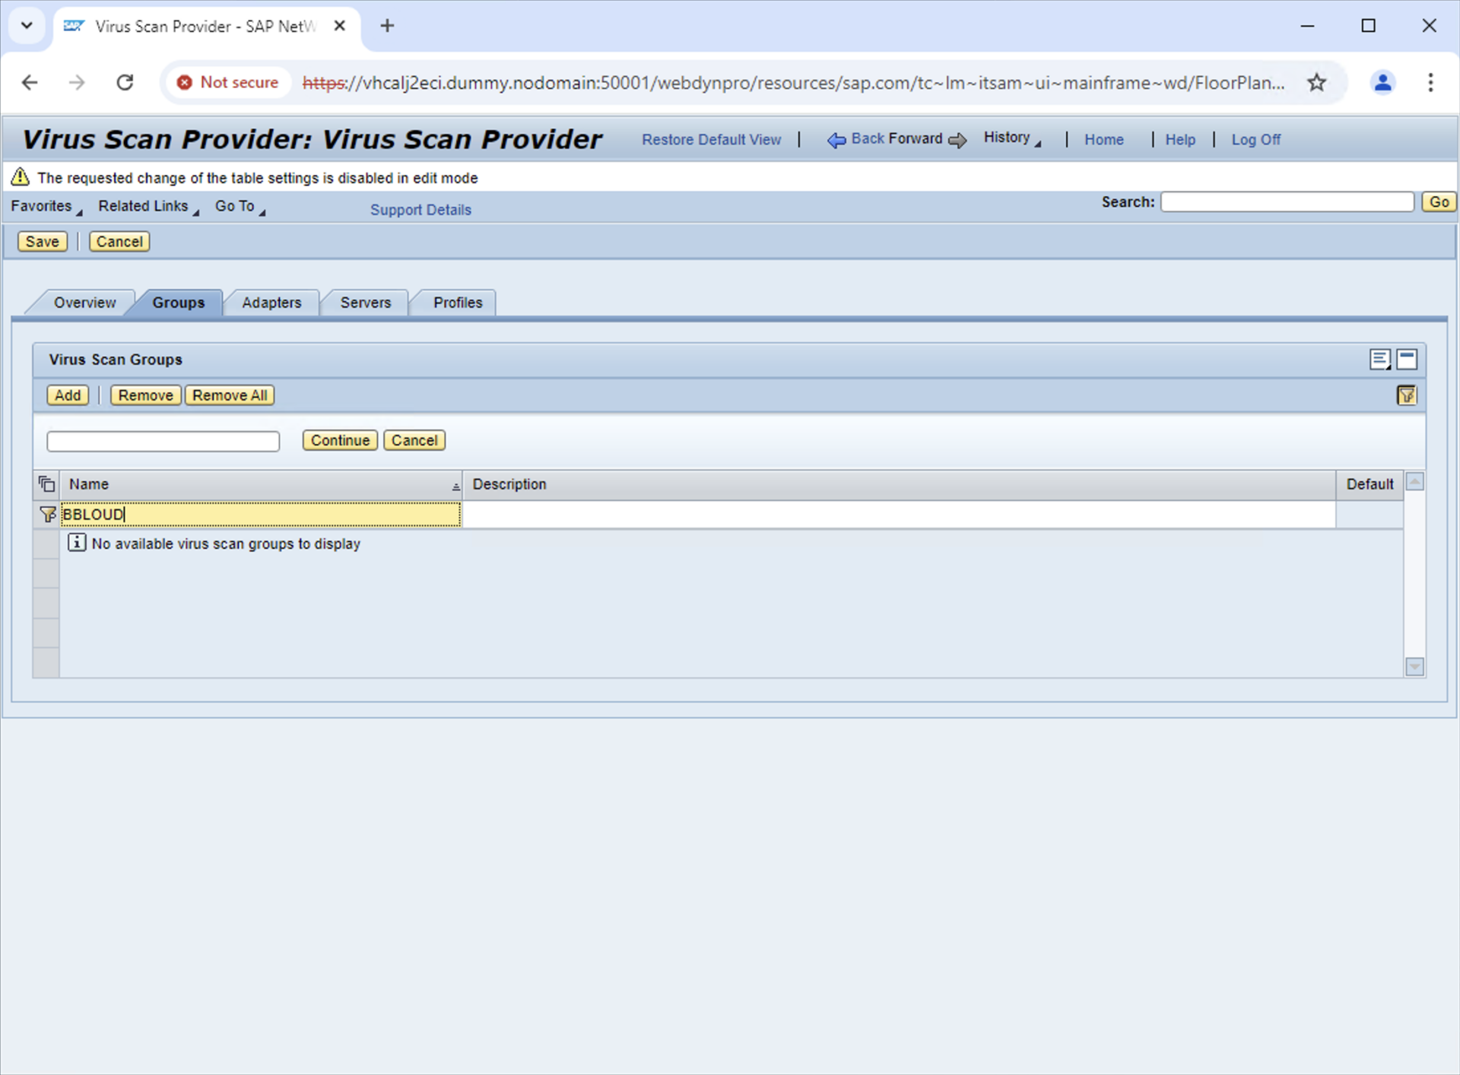The image size is (1460, 1075).
Task: Open the table settings personalization icon
Action: pos(1380,360)
